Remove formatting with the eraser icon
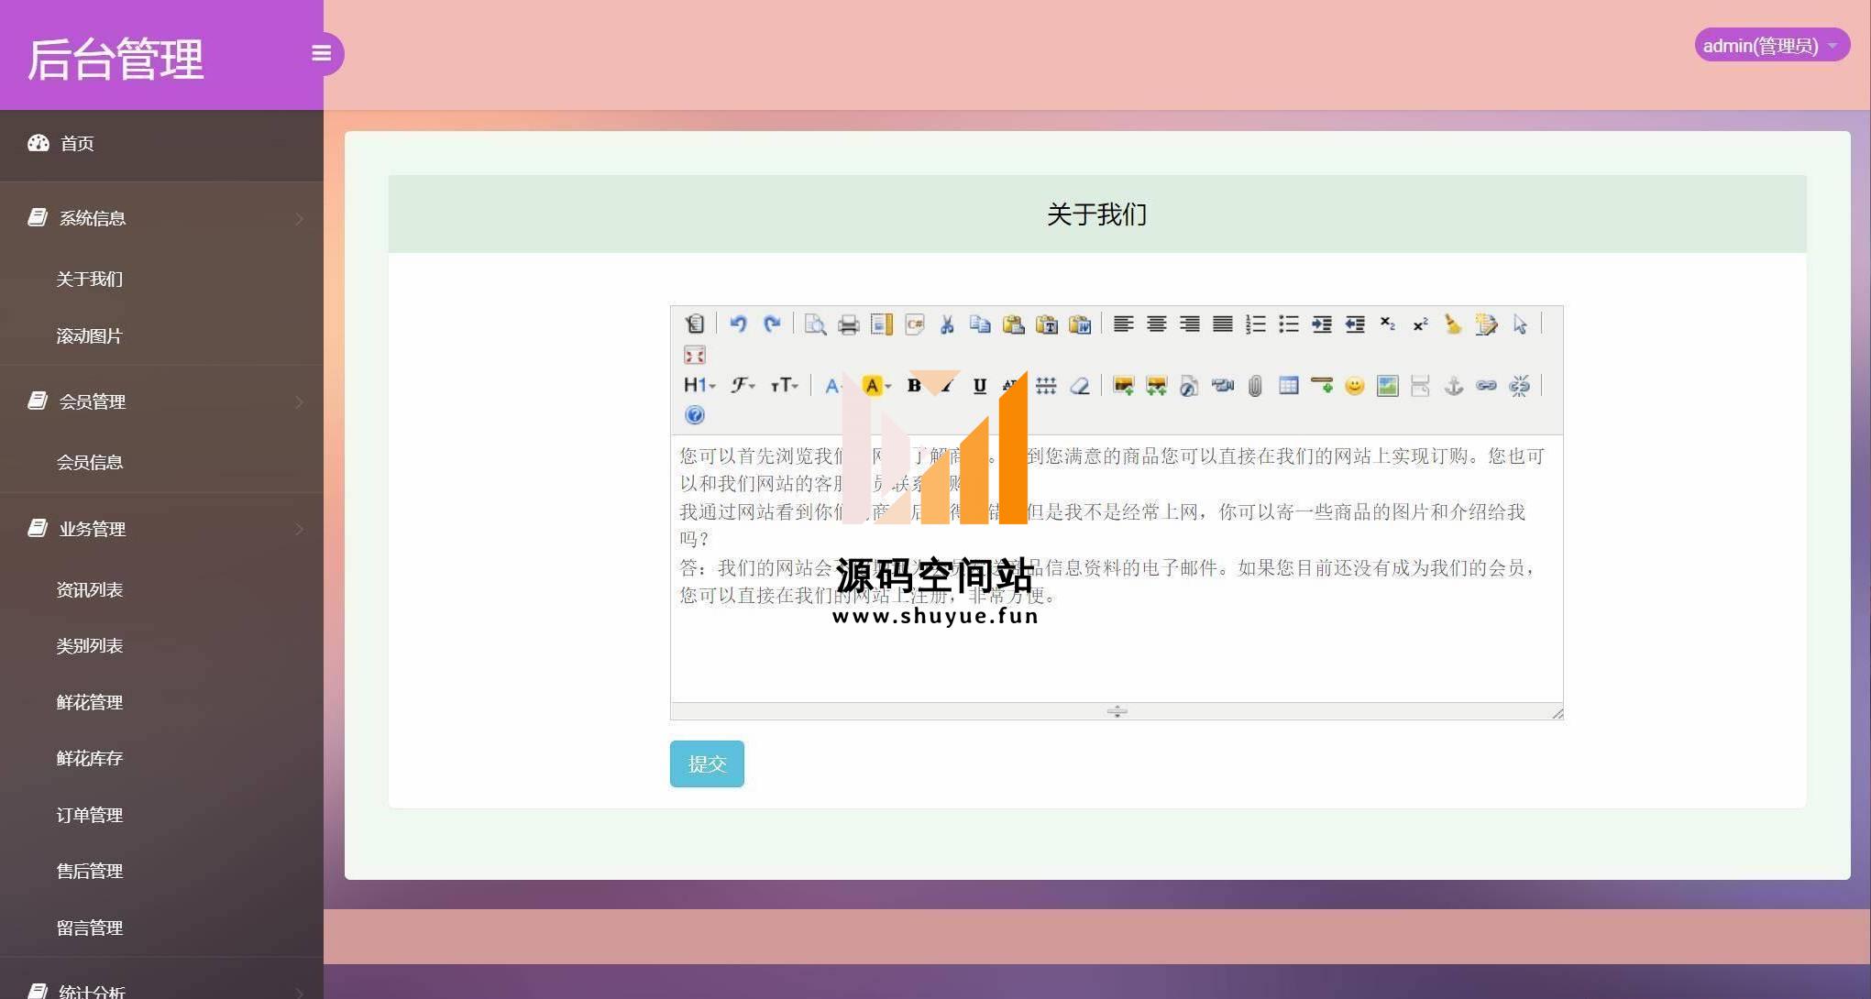This screenshot has height=999, width=1871. [1080, 386]
